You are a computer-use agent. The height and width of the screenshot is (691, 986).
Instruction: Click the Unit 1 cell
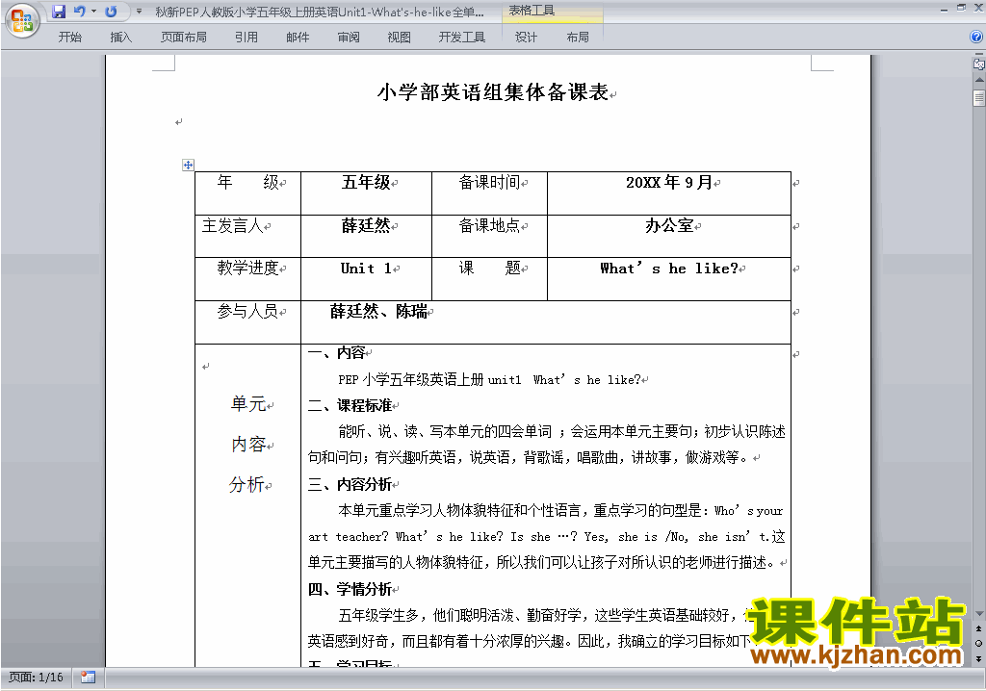coord(366,278)
